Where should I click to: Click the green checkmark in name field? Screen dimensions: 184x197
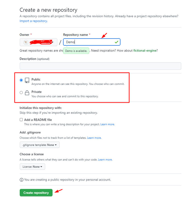coord(116,42)
